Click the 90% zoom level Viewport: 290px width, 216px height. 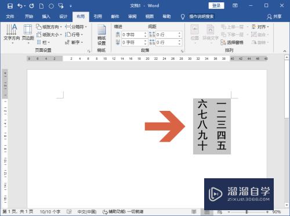click(277, 212)
